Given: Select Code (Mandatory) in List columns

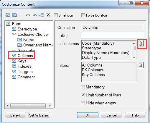Looking at the screenshot, I should point(98,43).
